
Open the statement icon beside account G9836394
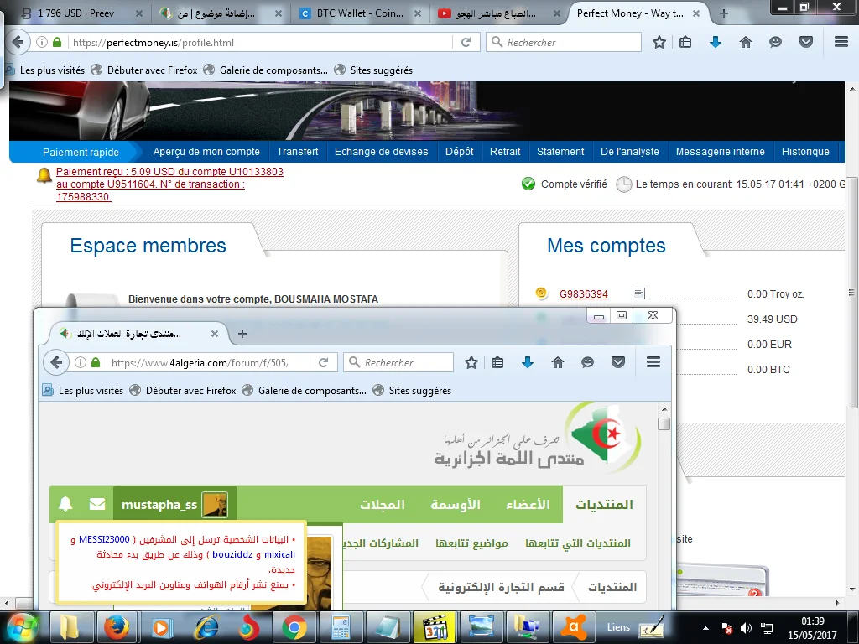638,293
